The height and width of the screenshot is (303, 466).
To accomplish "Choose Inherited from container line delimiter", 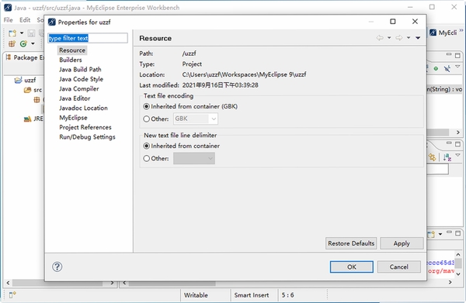I will 182,146.
